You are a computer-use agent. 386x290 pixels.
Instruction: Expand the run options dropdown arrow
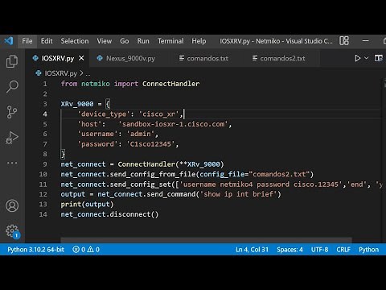(366, 58)
